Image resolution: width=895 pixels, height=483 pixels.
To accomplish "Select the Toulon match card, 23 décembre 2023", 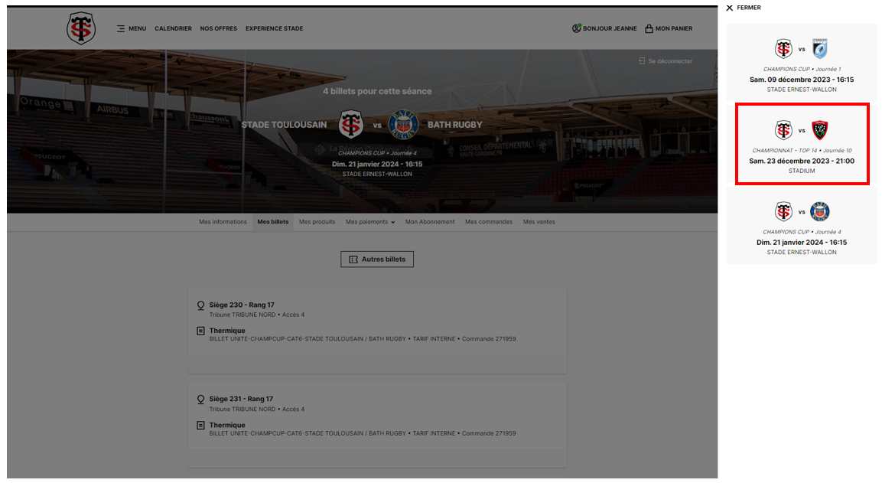I will click(802, 144).
